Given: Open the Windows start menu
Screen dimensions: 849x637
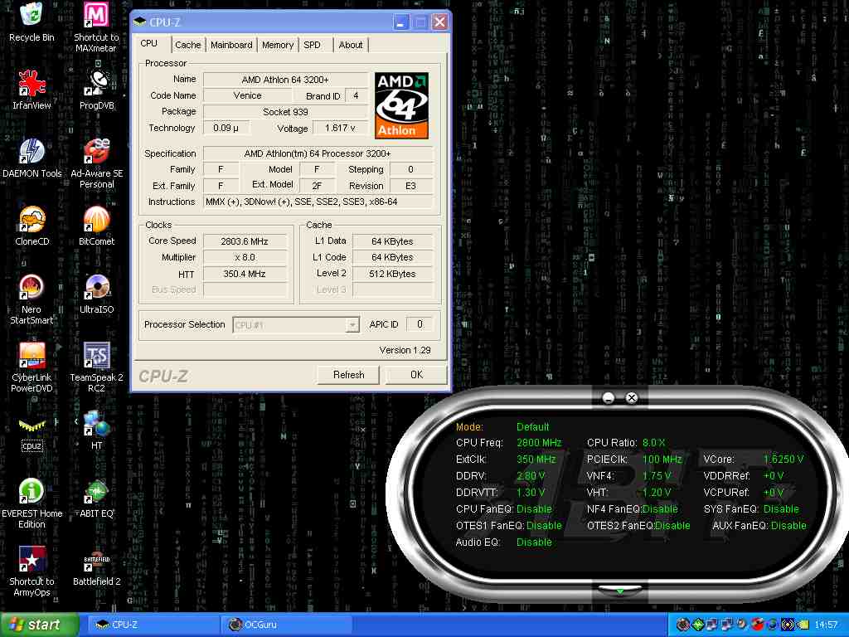Looking at the screenshot, I should tap(39, 625).
